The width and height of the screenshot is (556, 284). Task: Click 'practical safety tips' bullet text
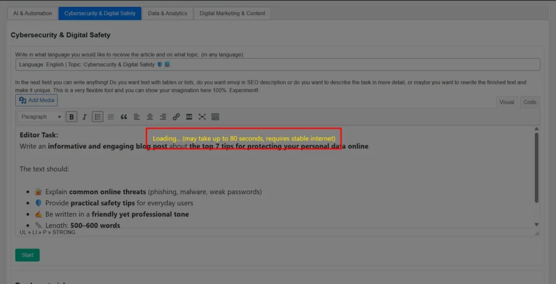point(103,203)
